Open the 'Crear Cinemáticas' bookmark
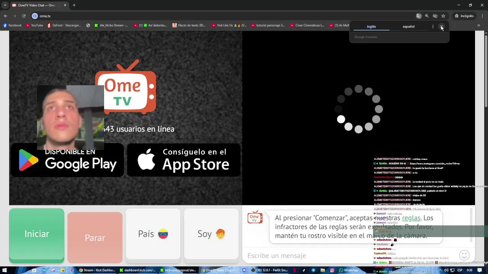 click(x=307, y=25)
